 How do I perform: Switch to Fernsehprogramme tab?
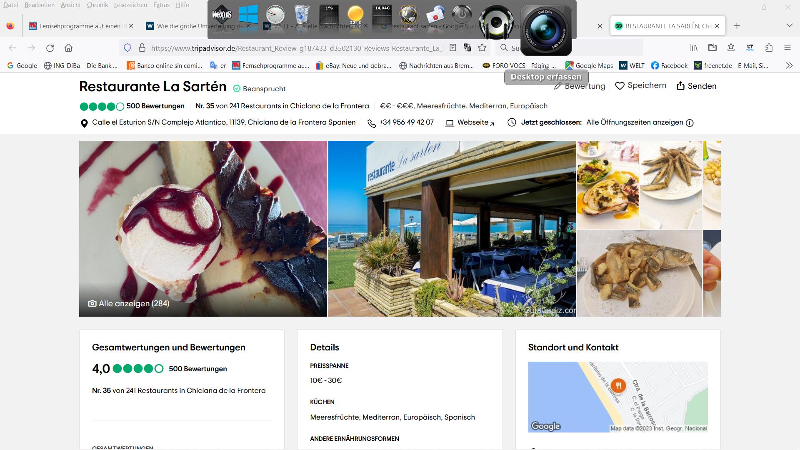tap(79, 26)
